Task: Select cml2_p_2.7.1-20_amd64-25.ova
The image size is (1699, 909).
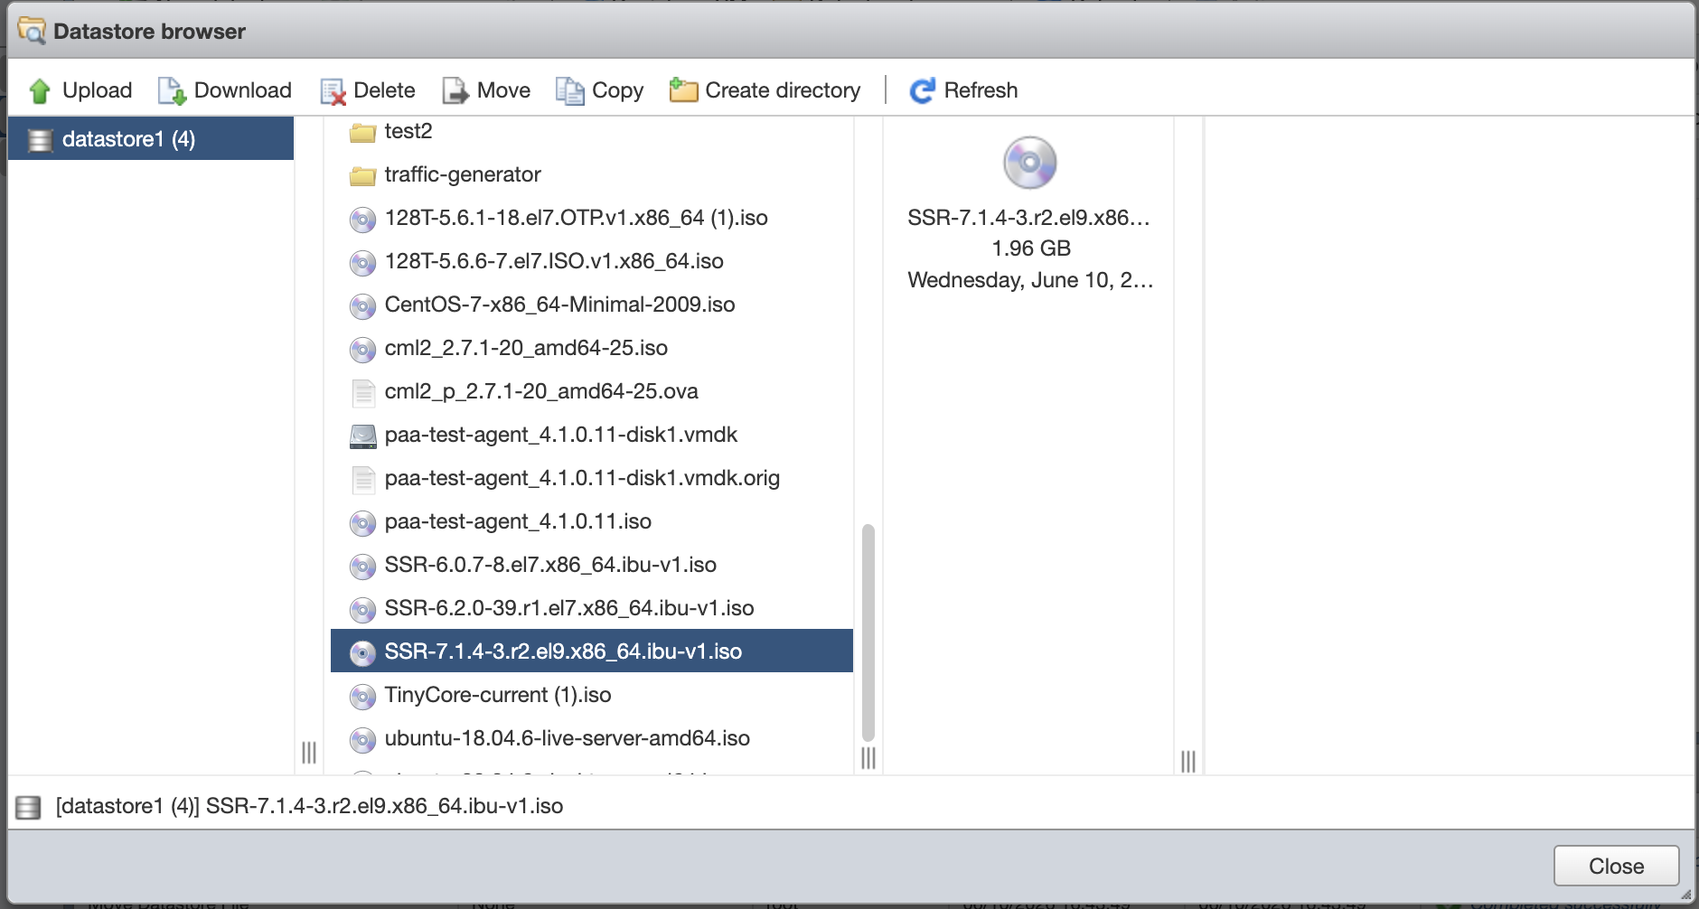Action: pyautogui.click(x=541, y=391)
